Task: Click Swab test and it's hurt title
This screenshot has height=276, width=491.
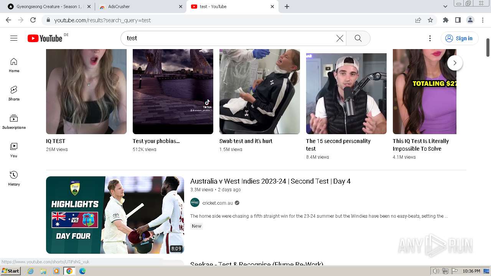Action: (x=246, y=141)
